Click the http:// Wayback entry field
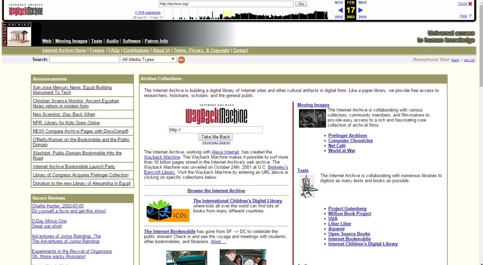The image size is (483, 265). (215, 130)
